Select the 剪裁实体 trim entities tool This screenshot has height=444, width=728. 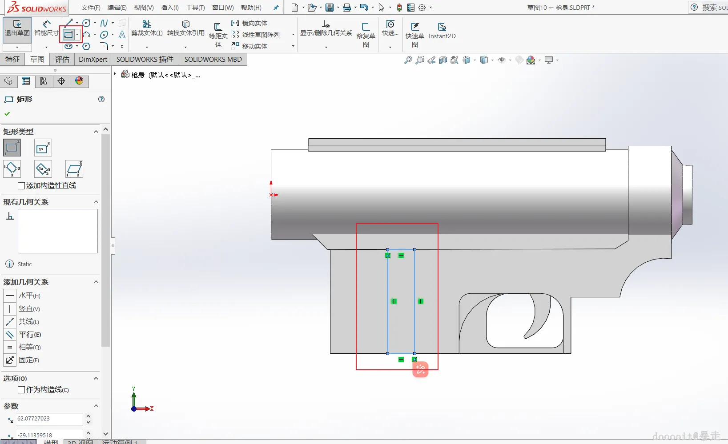click(147, 28)
